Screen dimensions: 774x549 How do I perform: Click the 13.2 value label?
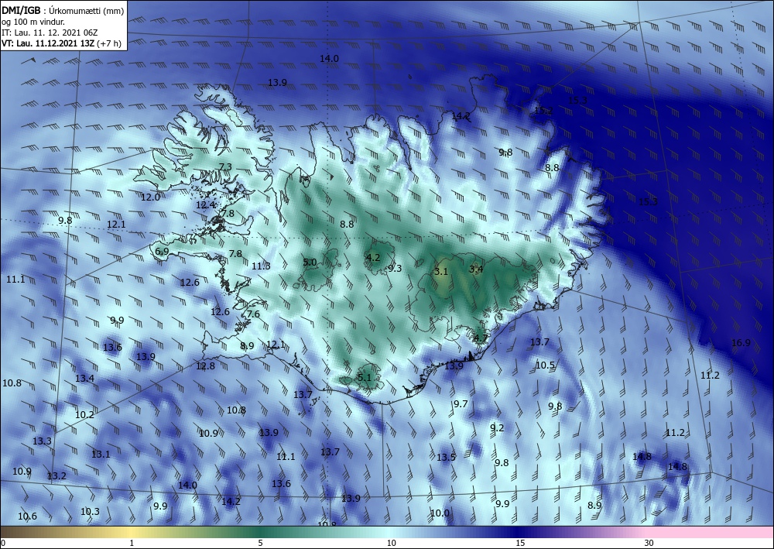coord(57,476)
